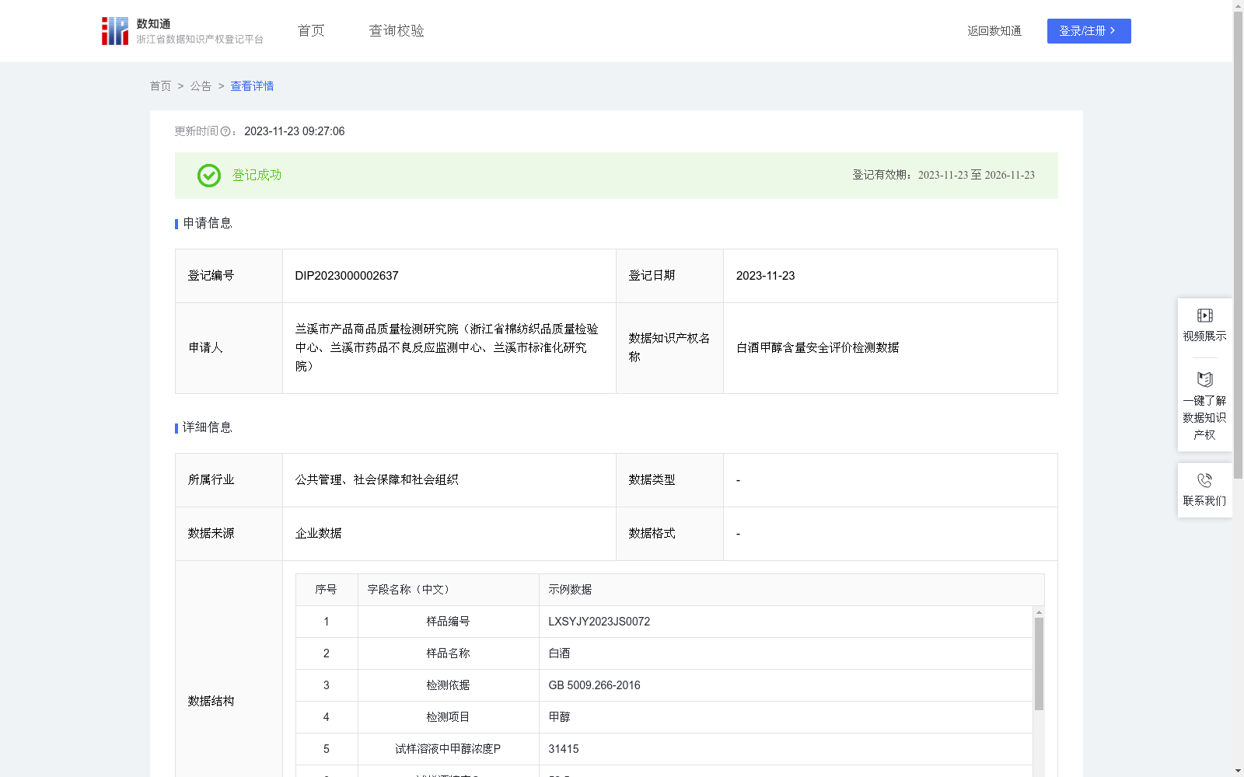Go to 公告 in the breadcrumb
Image resolution: width=1244 pixels, height=777 pixels.
pos(201,86)
